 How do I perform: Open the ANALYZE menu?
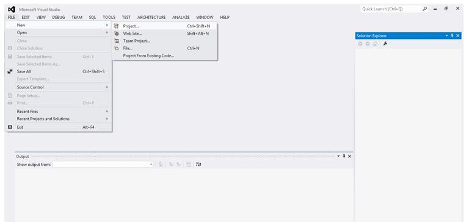point(181,17)
